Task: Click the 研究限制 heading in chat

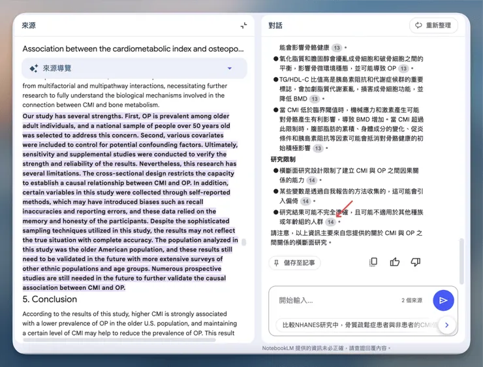Action: 283,159
